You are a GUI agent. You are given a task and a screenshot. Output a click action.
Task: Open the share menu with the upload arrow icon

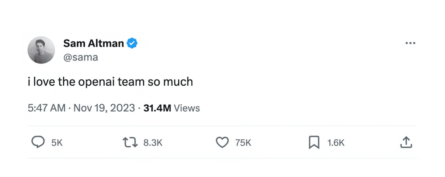point(406,143)
